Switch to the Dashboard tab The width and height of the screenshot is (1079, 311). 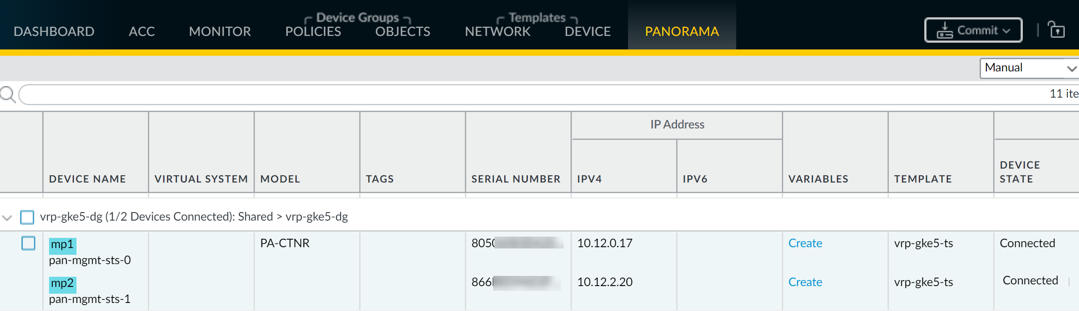(x=54, y=31)
